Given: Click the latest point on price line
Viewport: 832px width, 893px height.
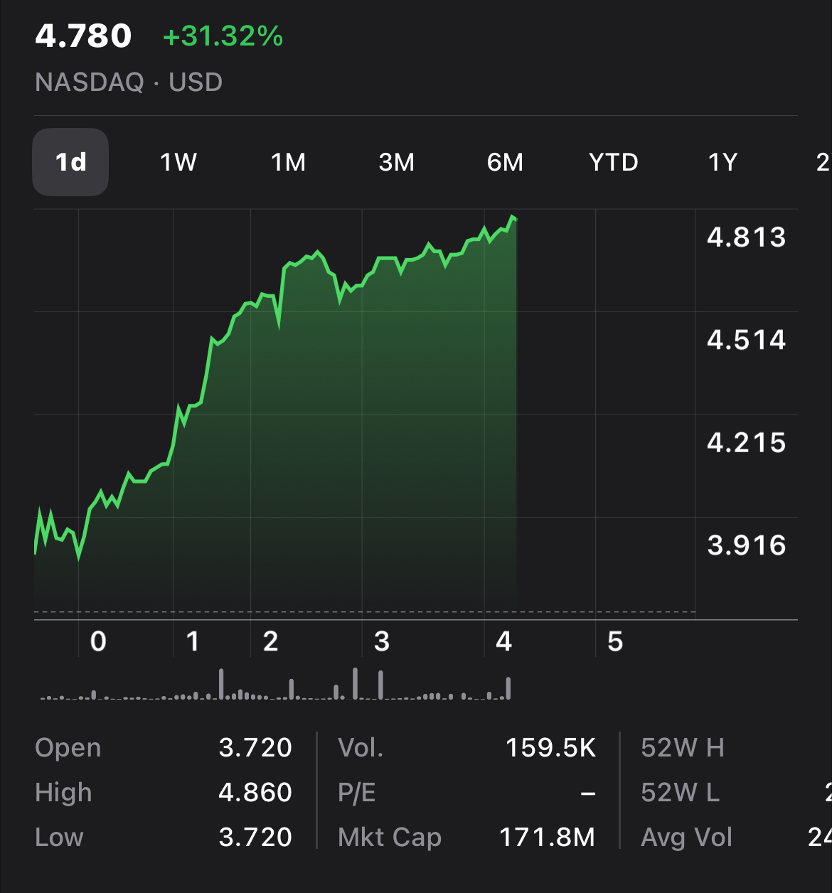Looking at the screenshot, I should [x=513, y=217].
